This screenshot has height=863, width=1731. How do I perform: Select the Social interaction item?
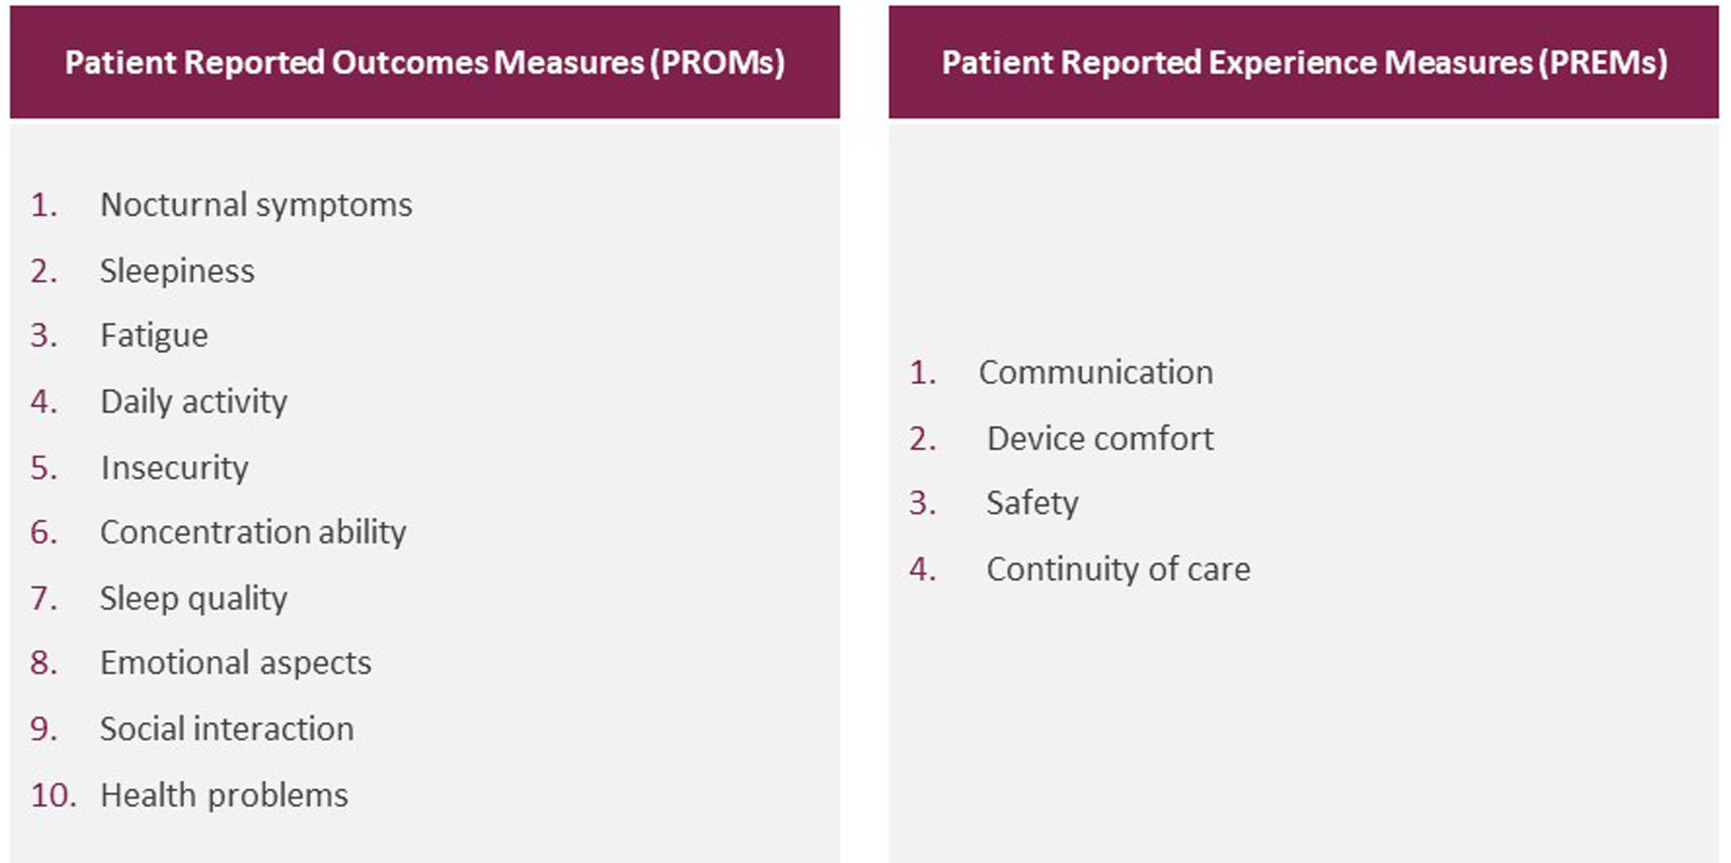[x=227, y=730]
